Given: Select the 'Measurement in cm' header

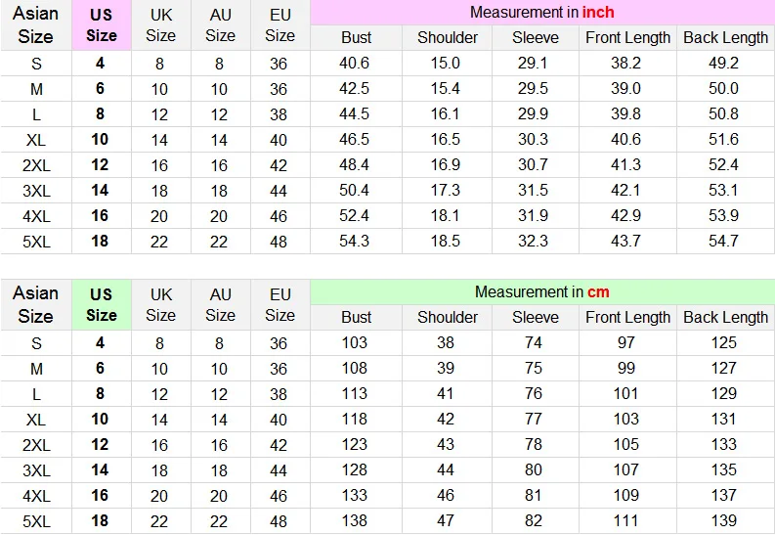Looking at the screenshot, I should (542, 291).
